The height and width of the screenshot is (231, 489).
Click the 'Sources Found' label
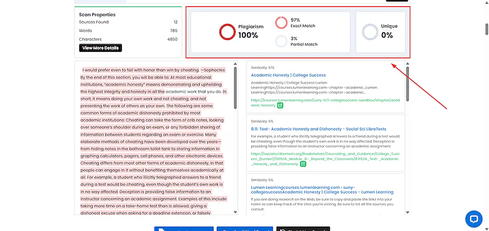(94, 22)
